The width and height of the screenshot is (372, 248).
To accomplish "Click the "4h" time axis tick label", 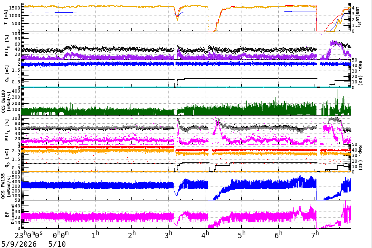I will (x=205, y=235).
